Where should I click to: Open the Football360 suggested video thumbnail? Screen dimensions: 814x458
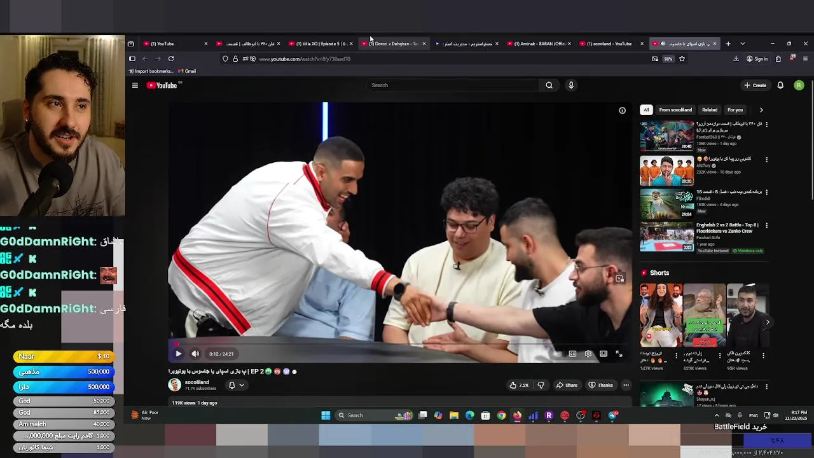(x=666, y=135)
